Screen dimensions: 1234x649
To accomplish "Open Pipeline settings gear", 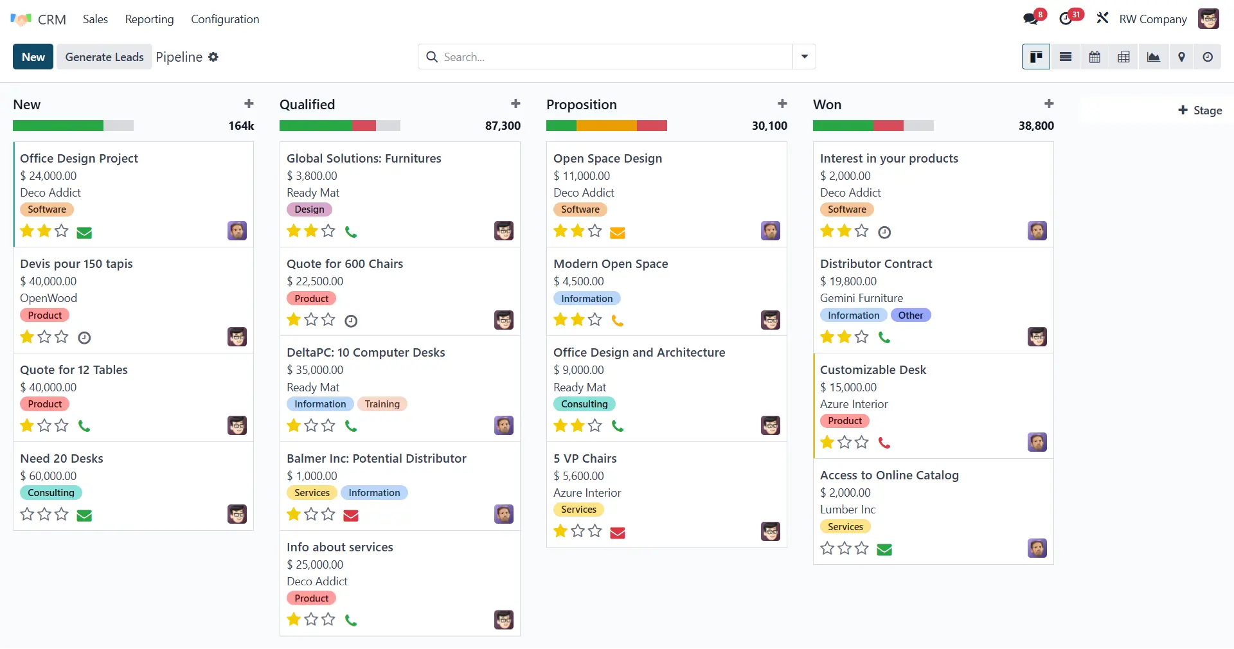I will [213, 57].
